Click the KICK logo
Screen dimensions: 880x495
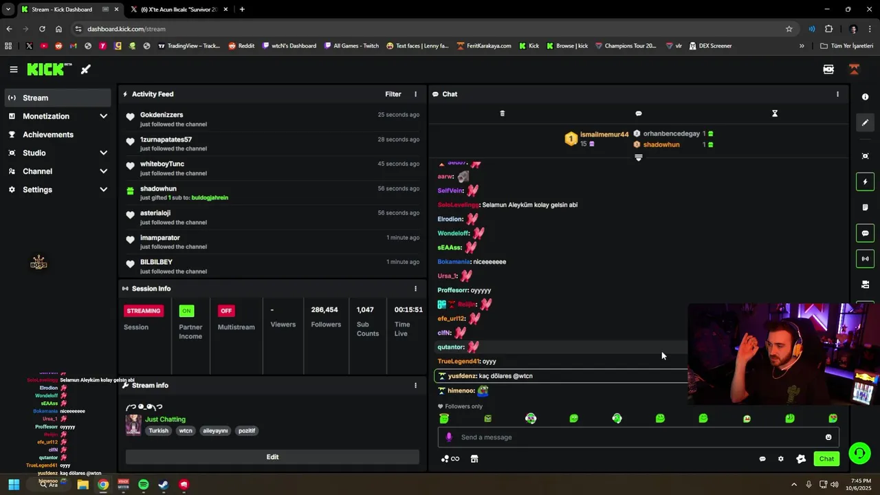point(49,69)
